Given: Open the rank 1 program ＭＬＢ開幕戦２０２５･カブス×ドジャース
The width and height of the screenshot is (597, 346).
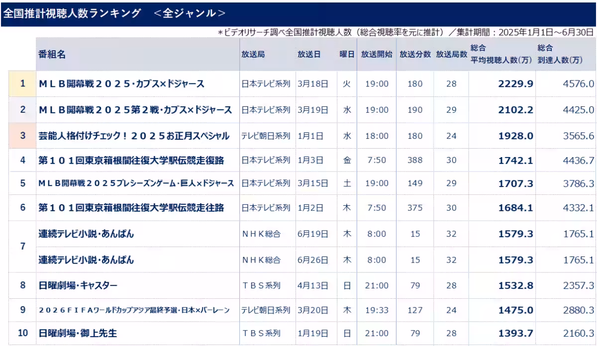Looking at the screenshot, I should pyautogui.click(x=121, y=84).
